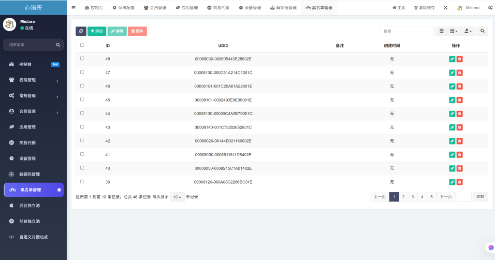Toggle the hamburger sidebar menu icon

73,8
